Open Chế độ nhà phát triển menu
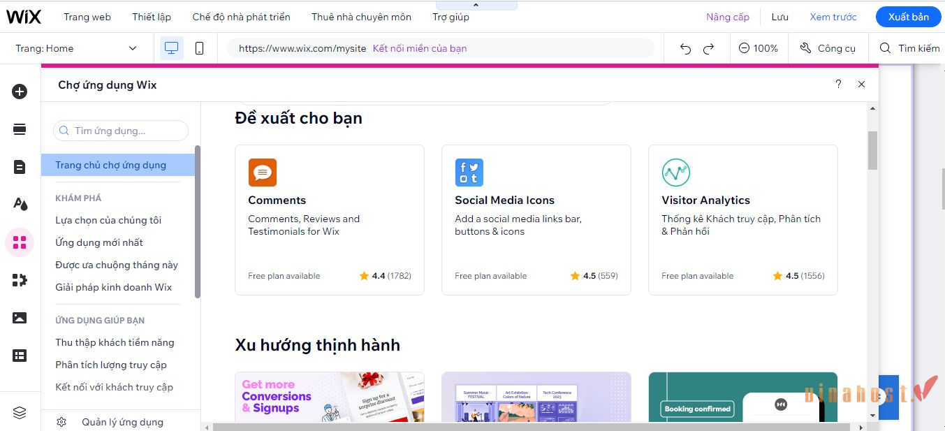The width and height of the screenshot is (945, 431). (242, 17)
